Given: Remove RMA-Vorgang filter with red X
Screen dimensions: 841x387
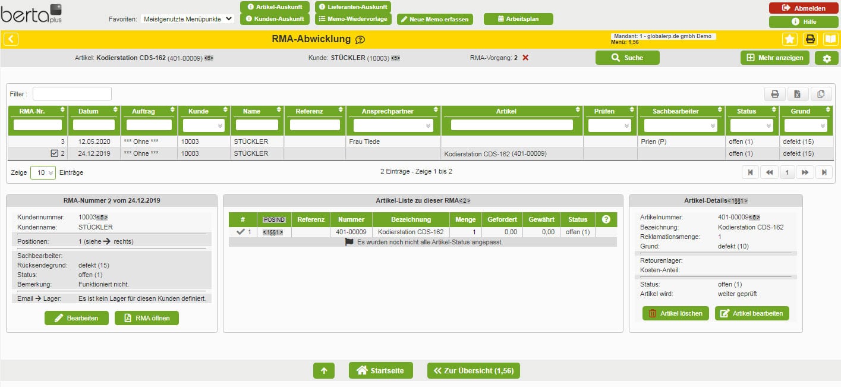Looking at the screenshot, I should (525, 58).
